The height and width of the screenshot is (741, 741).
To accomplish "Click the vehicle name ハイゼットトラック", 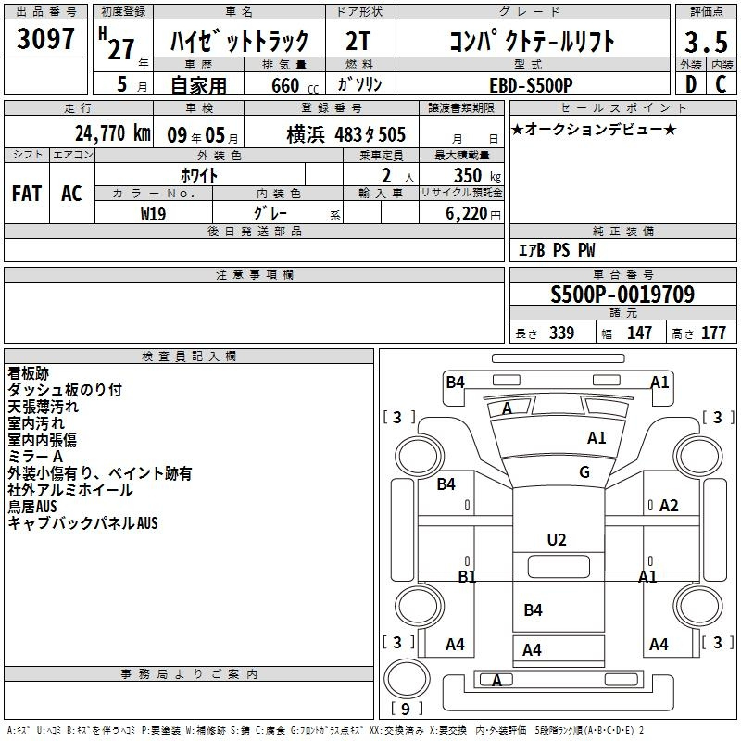I will coord(239,41).
